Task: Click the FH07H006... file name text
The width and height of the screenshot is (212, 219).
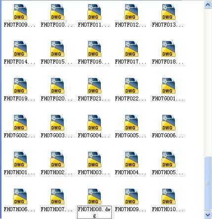Action: click(19, 209)
